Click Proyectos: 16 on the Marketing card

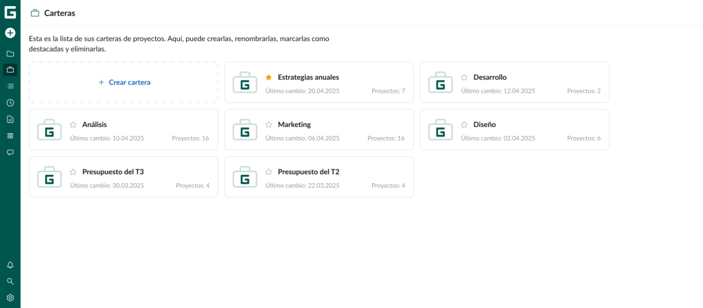point(386,139)
